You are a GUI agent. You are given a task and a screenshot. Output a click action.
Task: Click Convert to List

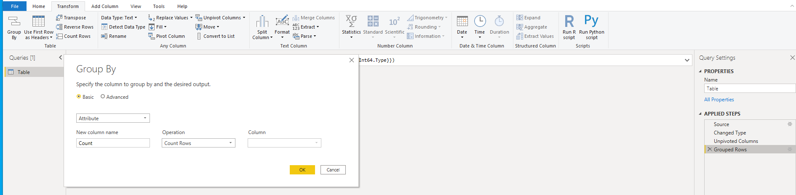click(215, 36)
